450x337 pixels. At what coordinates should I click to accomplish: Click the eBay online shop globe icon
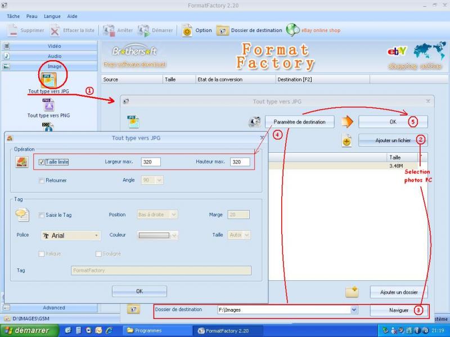tap(292, 30)
